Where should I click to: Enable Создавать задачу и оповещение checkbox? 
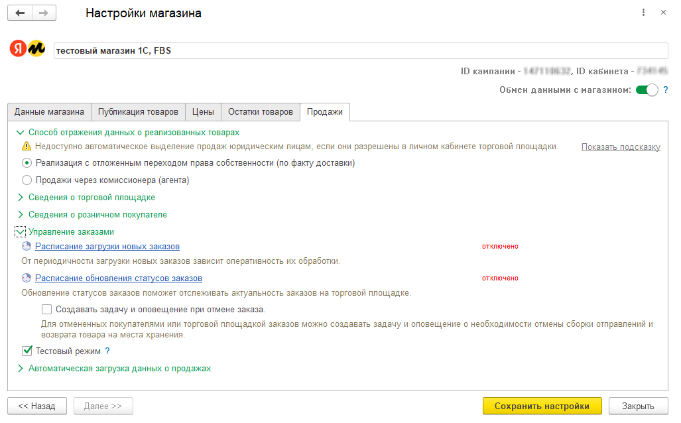tap(46, 309)
